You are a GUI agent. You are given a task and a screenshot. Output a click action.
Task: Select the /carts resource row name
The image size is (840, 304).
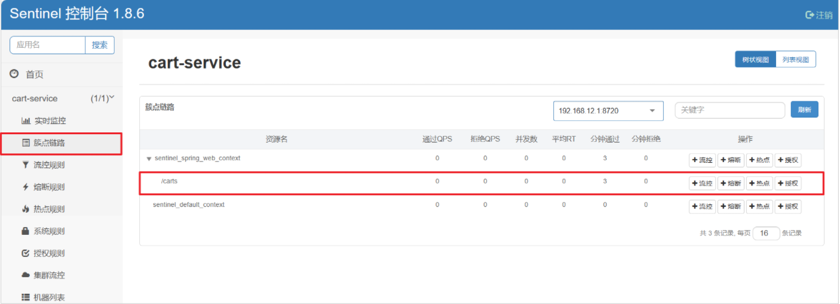click(x=169, y=181)
